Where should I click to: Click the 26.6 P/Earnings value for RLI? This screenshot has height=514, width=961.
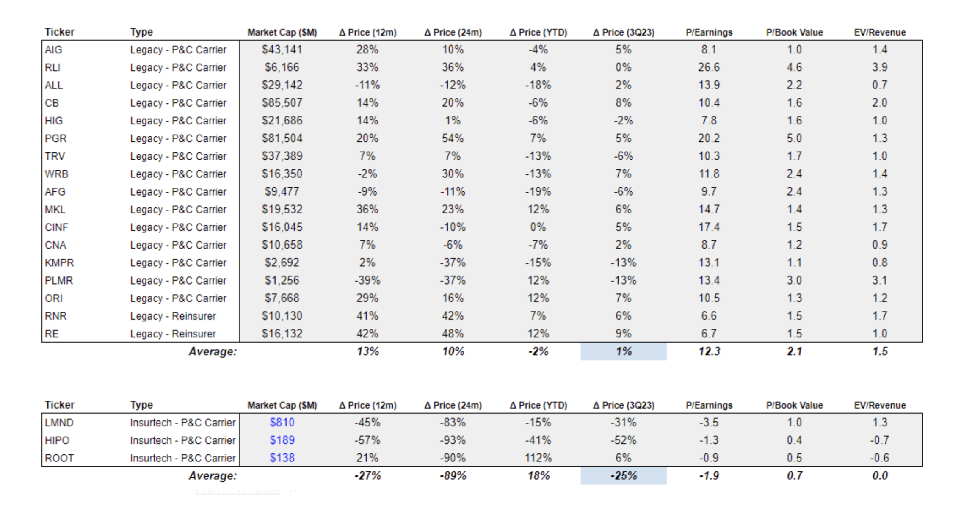(x=709, y=67)
